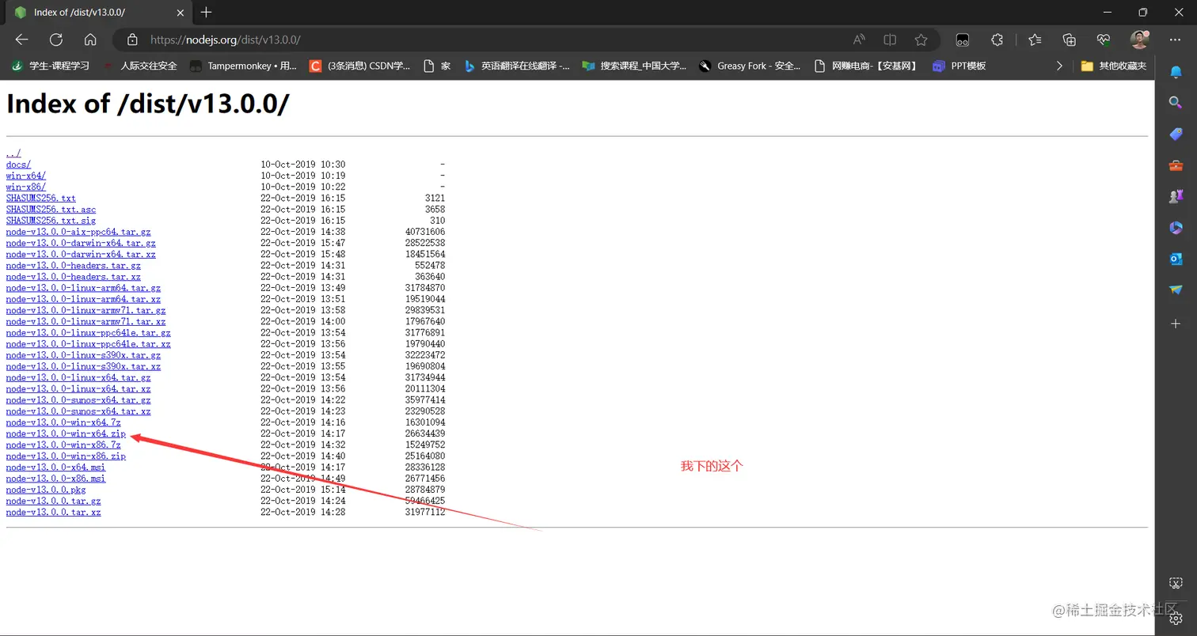
Task: Open Tampermonkey extension icon in toolbar
Action: click(963, 40)
